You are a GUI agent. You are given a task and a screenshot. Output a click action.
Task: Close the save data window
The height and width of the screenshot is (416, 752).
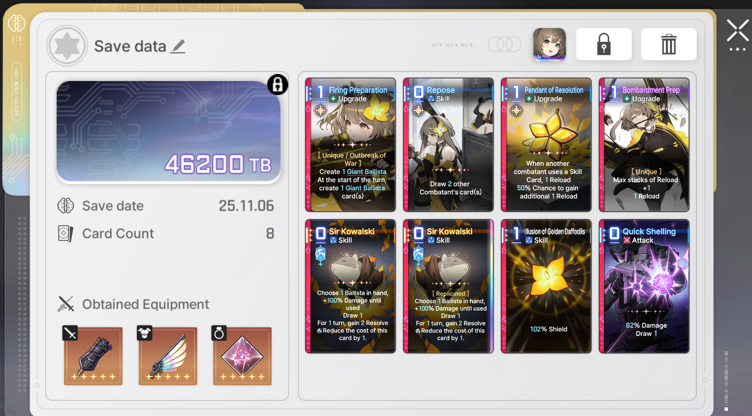(x=738, y=31)
